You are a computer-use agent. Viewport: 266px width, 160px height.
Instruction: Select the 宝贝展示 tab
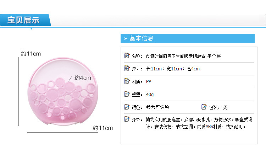[24, 20]
